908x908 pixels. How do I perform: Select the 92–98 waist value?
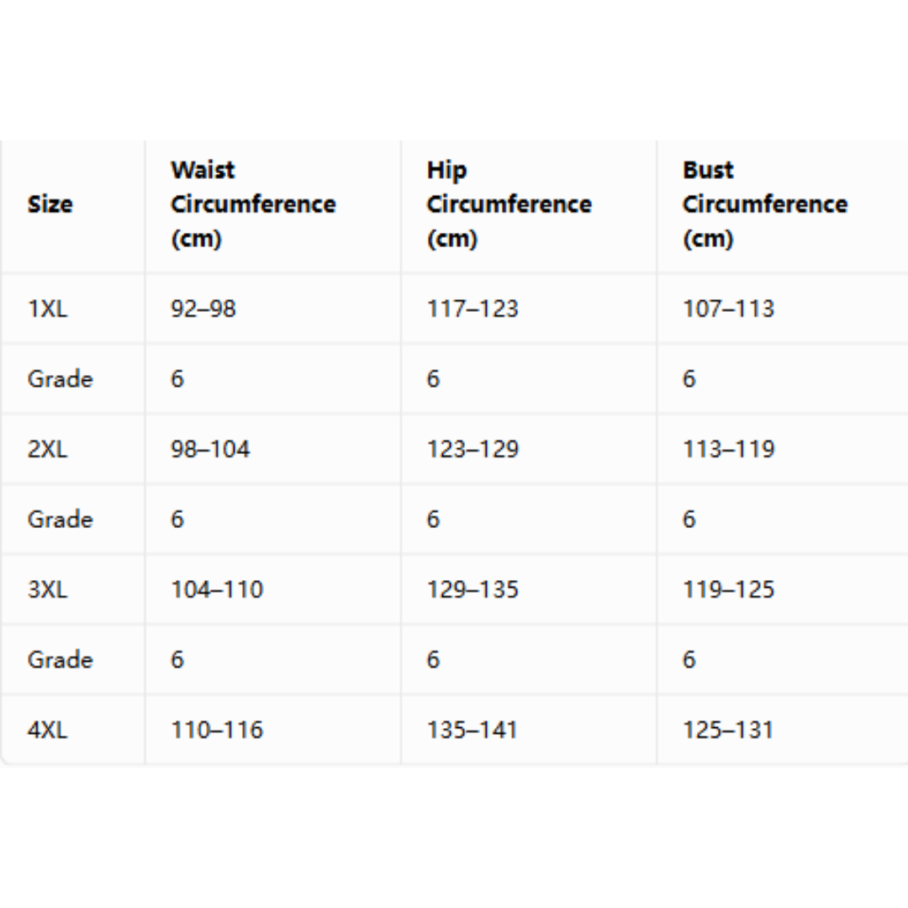coord(203,309)
